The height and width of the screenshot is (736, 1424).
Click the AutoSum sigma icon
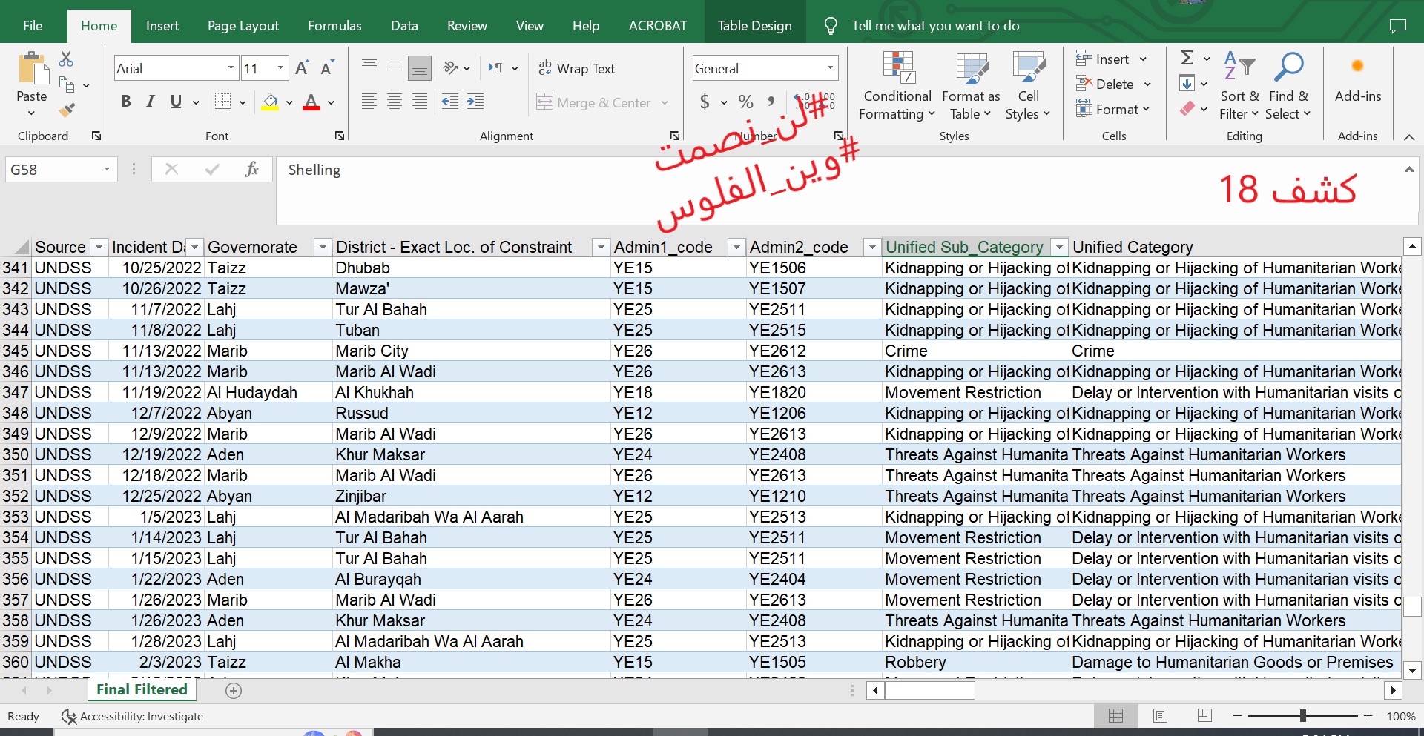[1187, 58]
